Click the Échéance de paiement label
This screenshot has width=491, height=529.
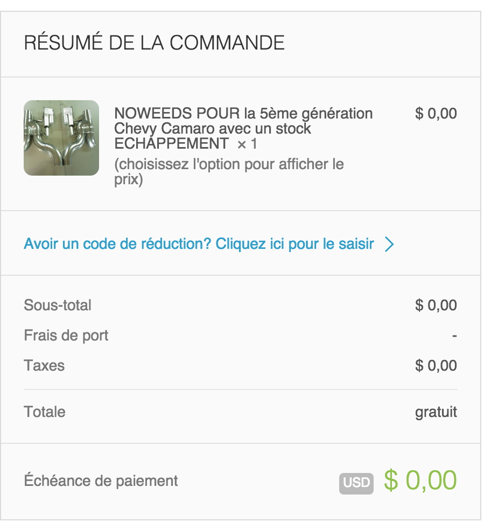tap(101, 481)
